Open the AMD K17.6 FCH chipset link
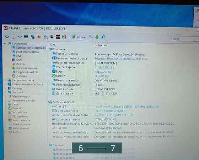Screen dimensions: 199x160 coord(114,115)
